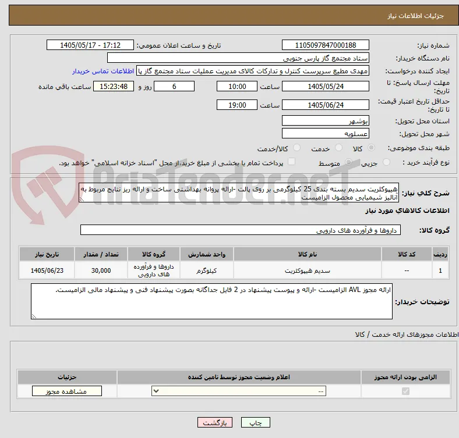Click the general need description text area
Image resolution: width=459 pixels, height=438 pixels.
point(239,193)
